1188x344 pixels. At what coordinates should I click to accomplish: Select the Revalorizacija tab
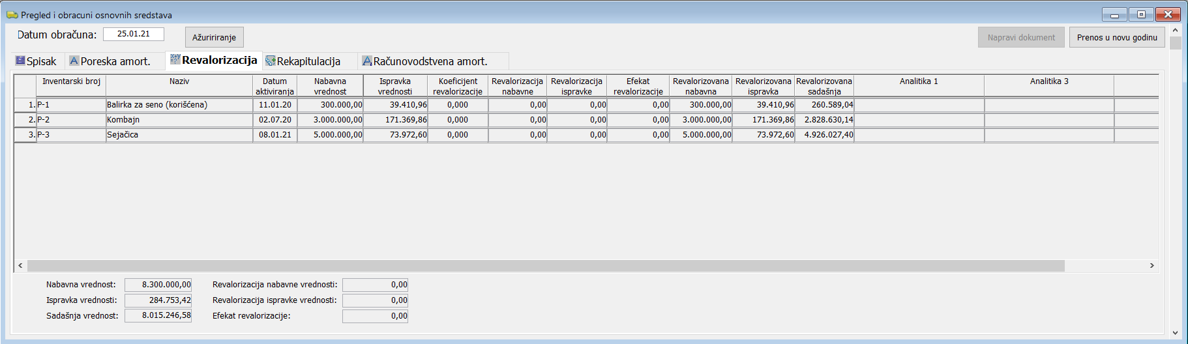coord(214,60)
